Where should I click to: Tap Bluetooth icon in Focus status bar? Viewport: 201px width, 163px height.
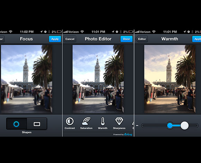coord(49,32)
